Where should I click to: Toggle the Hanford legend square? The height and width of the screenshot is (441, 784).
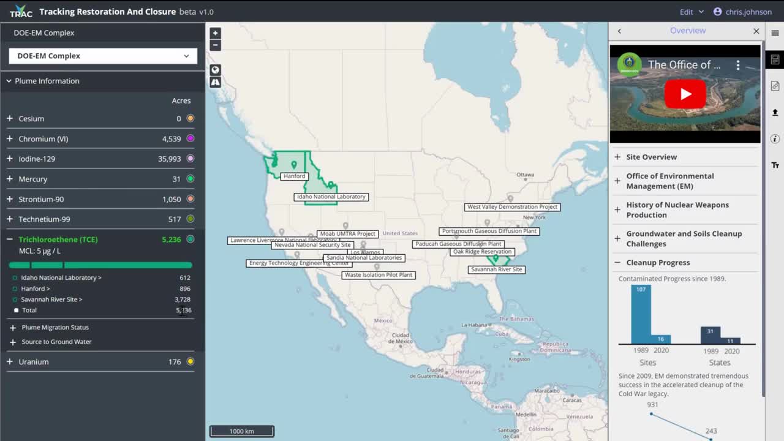(x=15, y=288)
